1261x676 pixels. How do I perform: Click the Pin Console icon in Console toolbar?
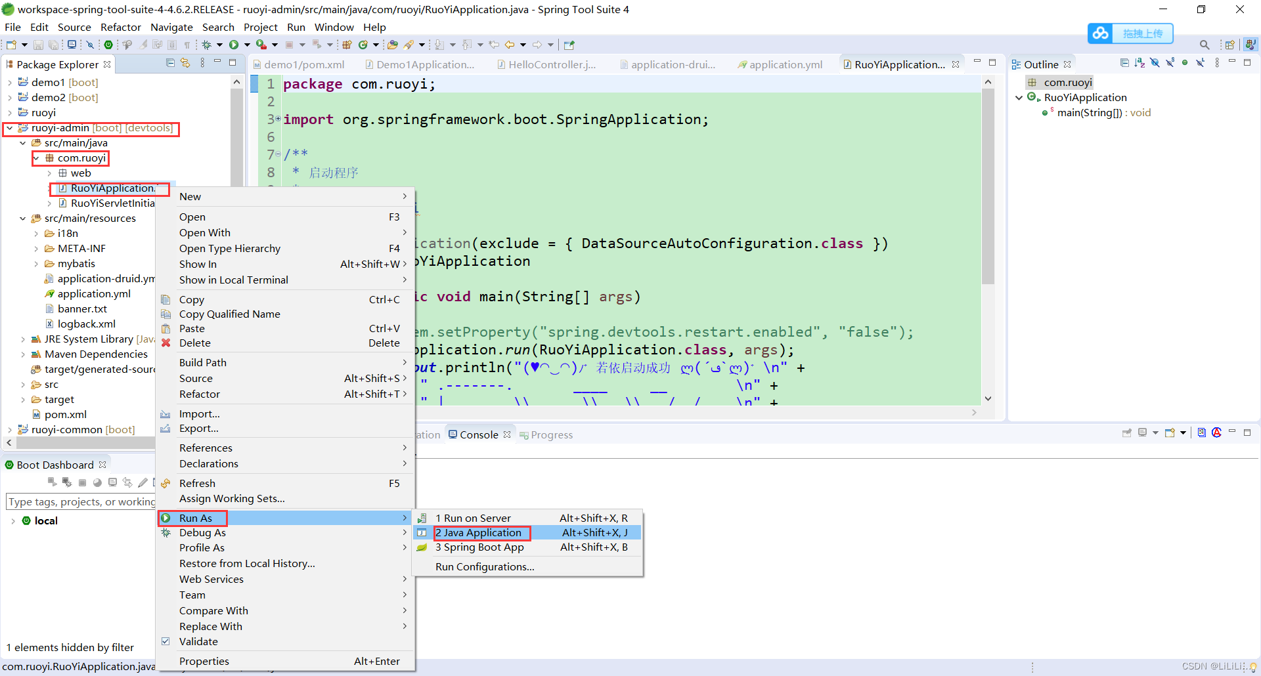(1127, 433)
